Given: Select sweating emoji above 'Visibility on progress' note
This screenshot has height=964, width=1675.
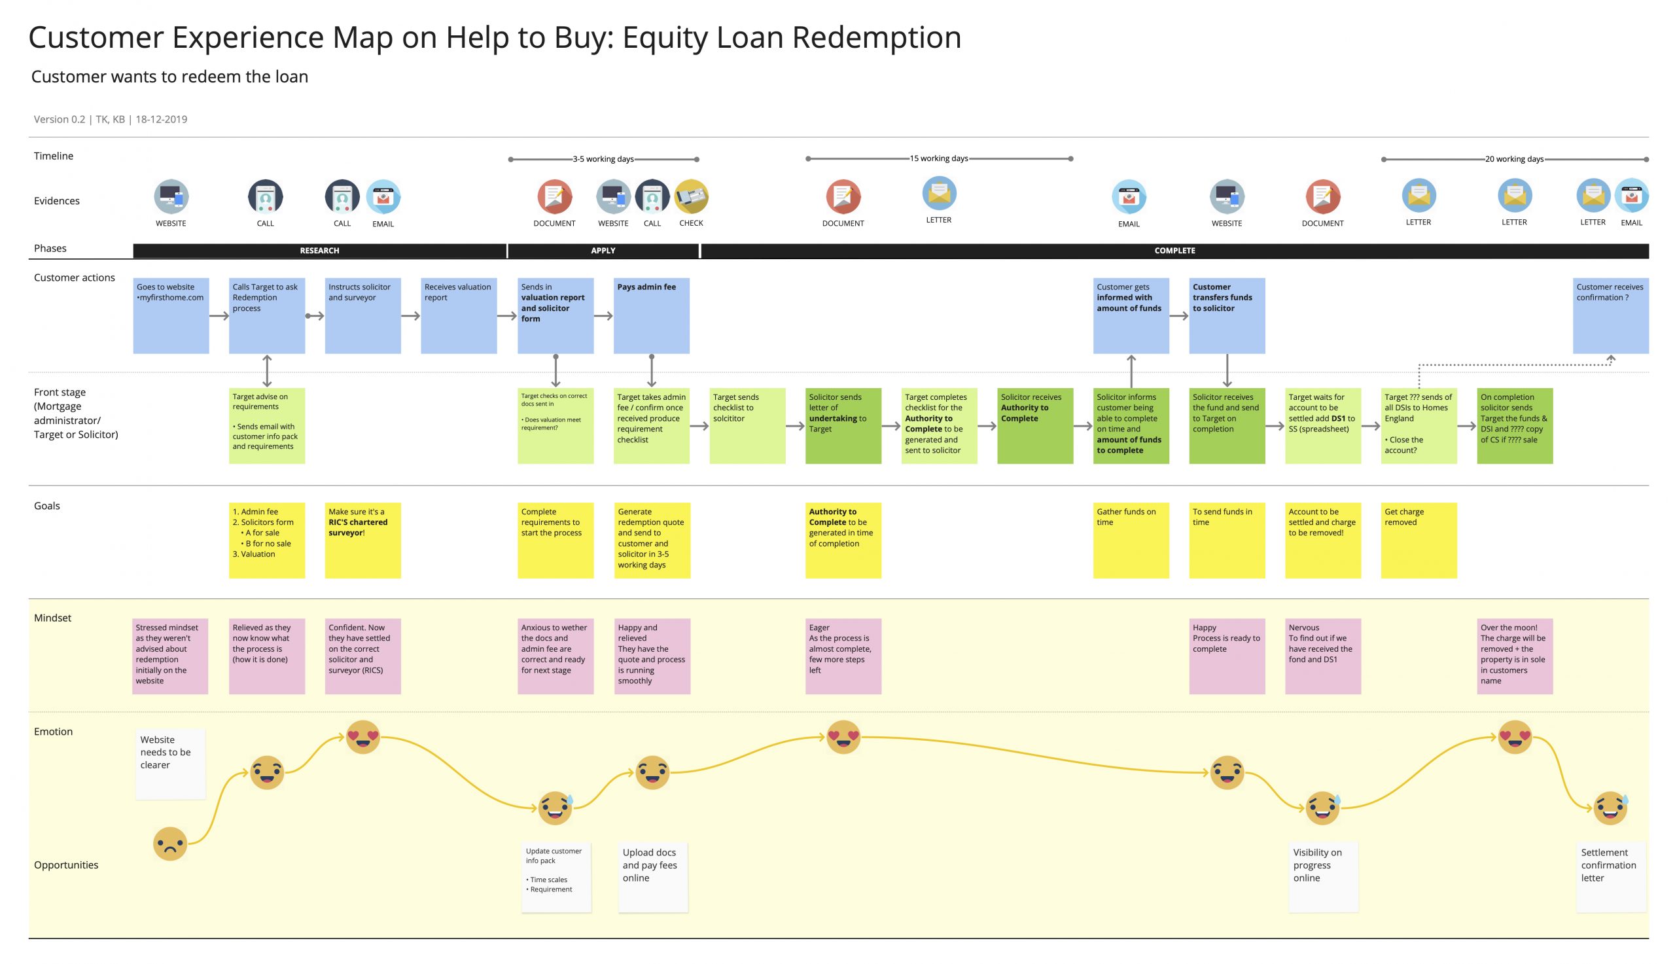Looking at the screenshot, I should [1323, 808].
